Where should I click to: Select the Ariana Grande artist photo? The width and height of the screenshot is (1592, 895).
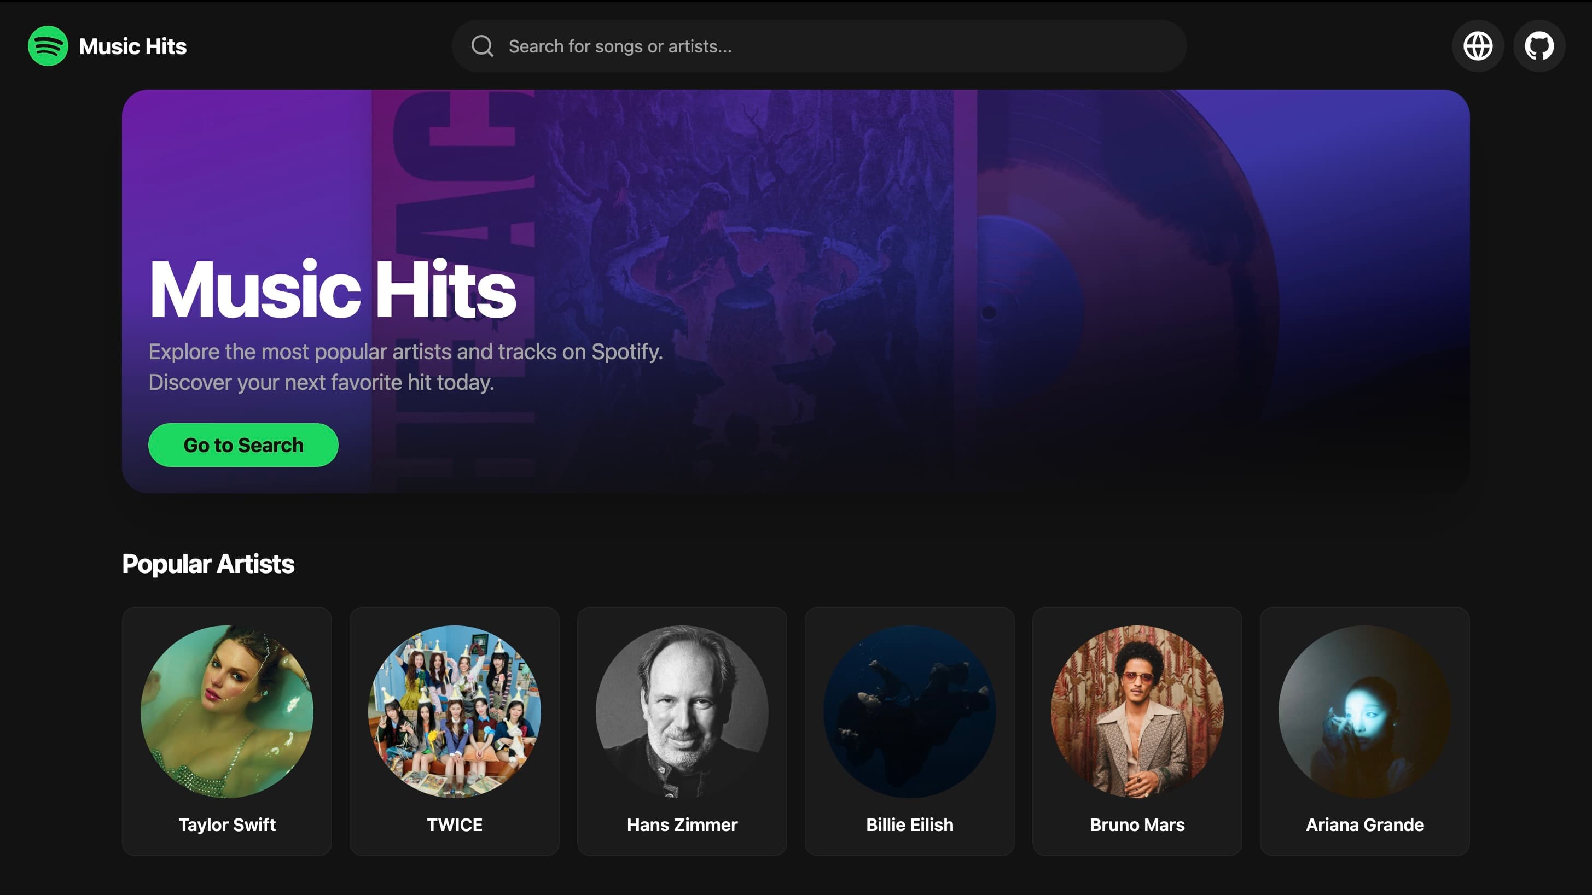(x=1364, y=711)
